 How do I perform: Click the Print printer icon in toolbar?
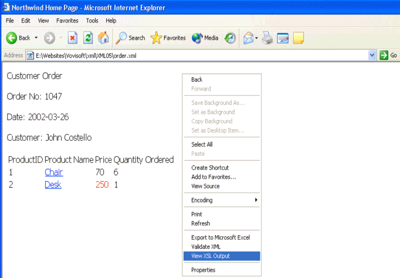pyautogui.click(x=267, y=38)
